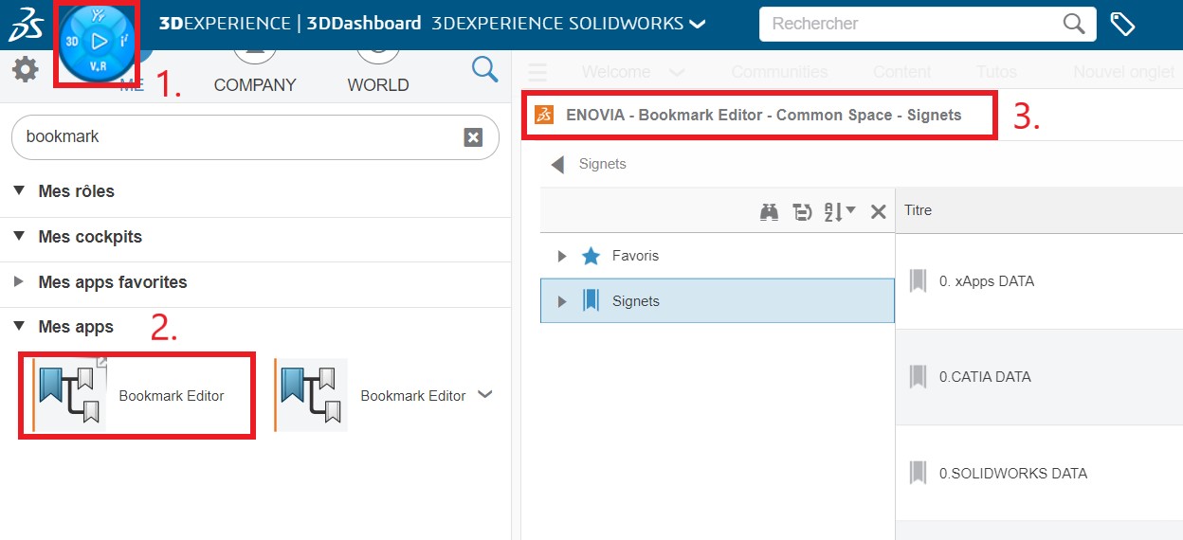Open dropdown arrow next to second Bookmark Editor
The image size is (1183, 540).
485,395
